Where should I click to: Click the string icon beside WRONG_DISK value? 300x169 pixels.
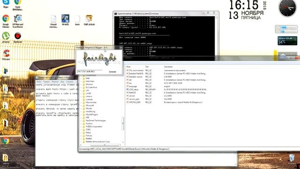127,102
